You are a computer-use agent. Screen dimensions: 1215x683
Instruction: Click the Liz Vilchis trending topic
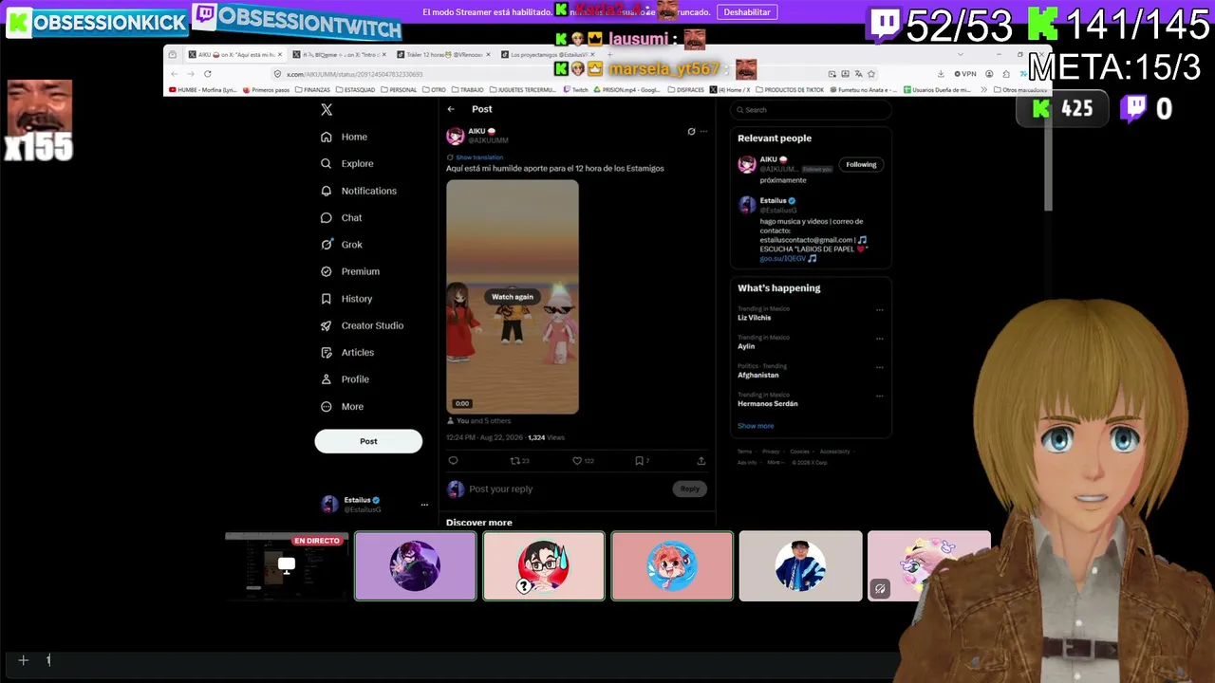(x=755, y=318)
